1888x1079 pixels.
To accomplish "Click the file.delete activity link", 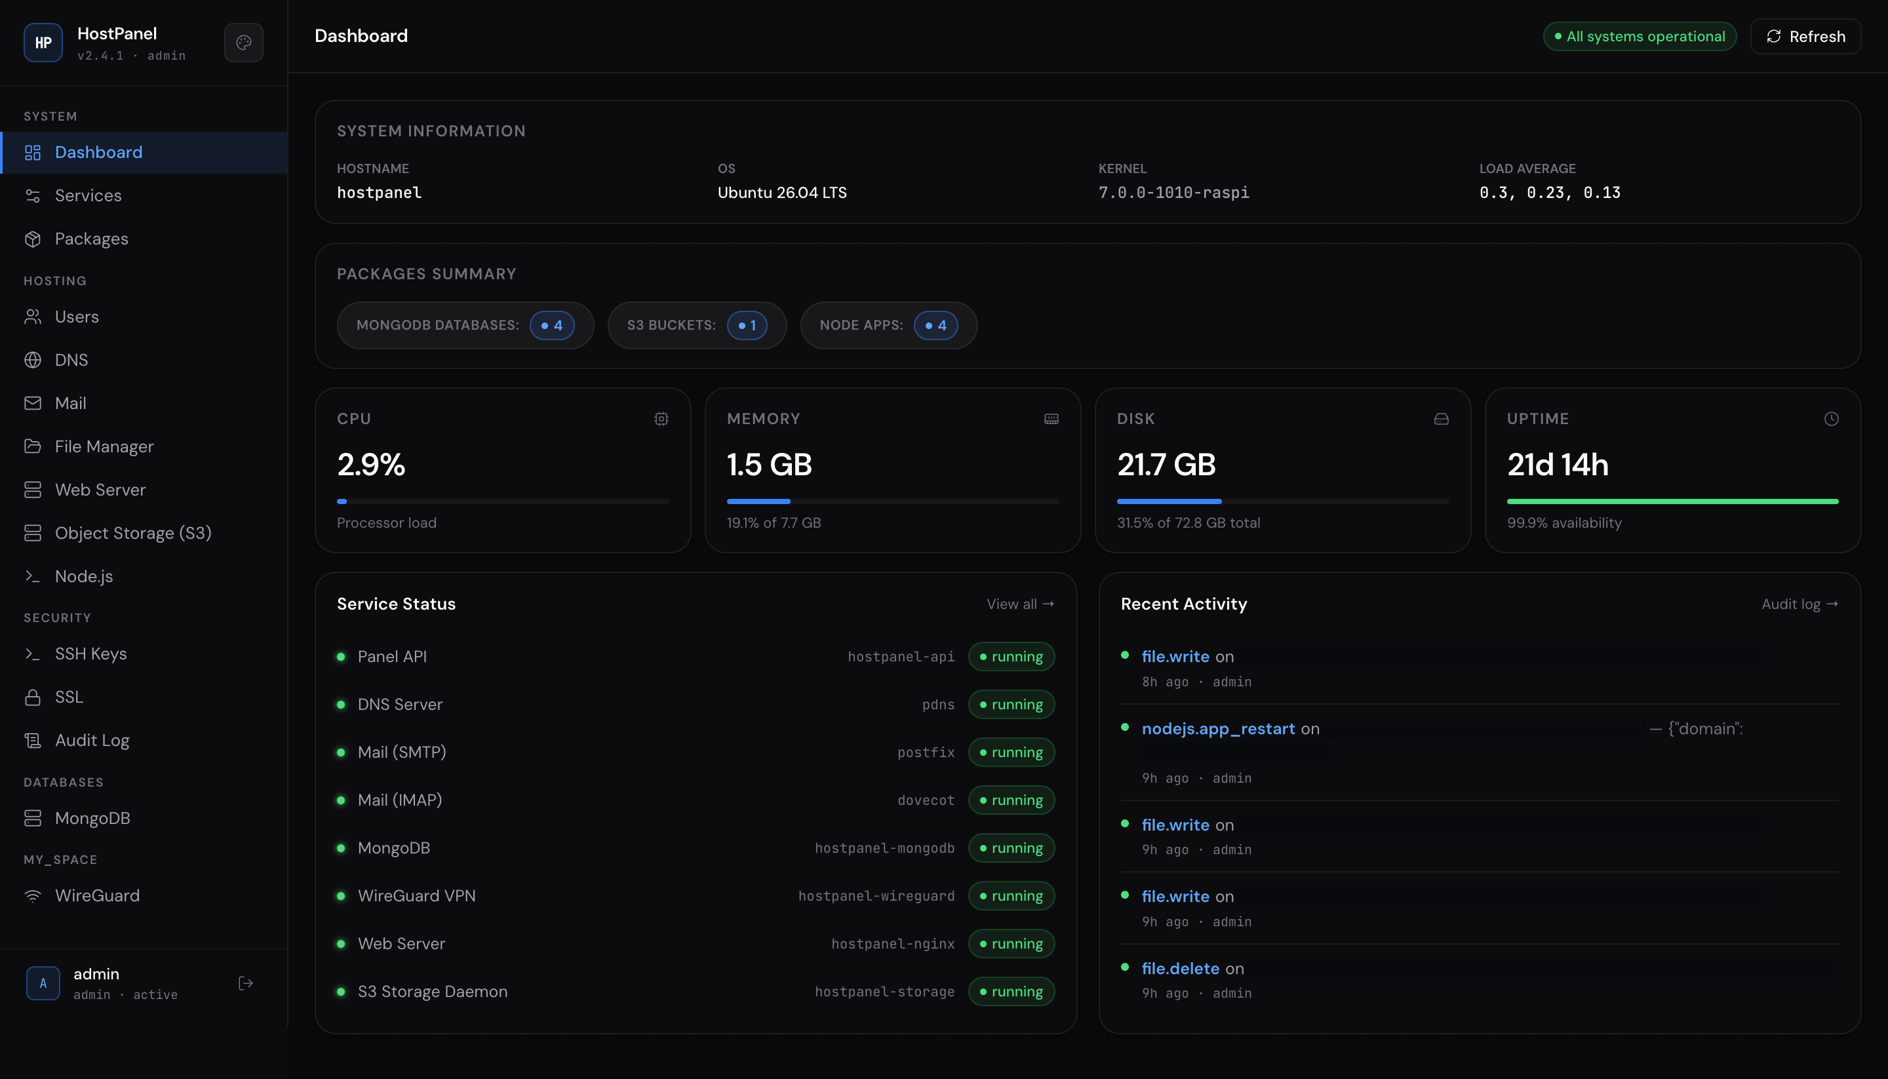I will click(x=1181, y=969).
